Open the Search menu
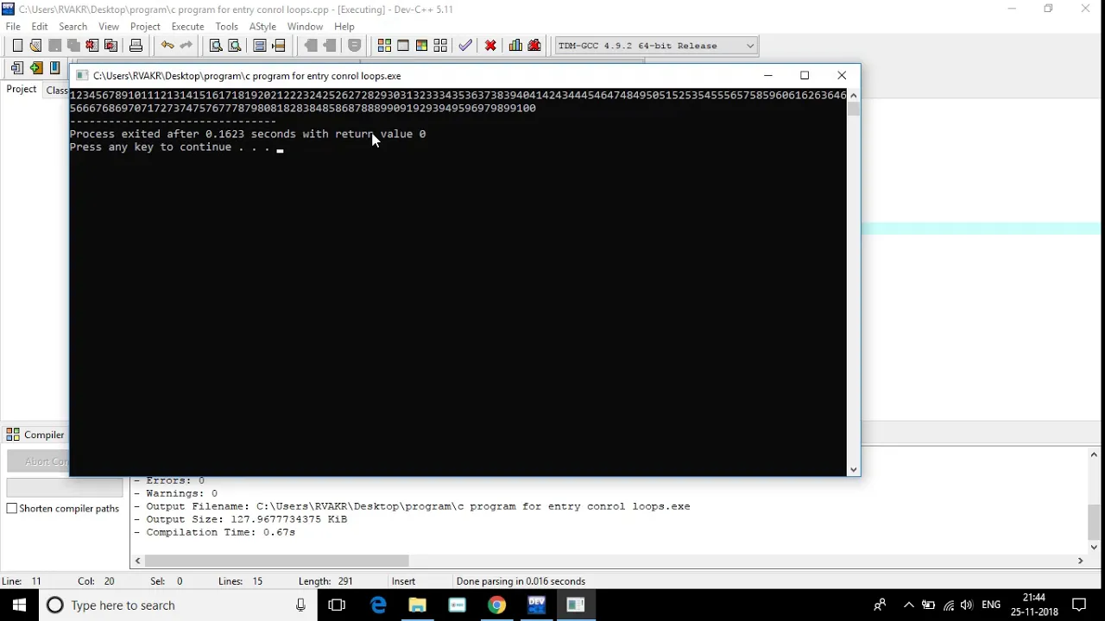Screen dimensions: 1105x621 73,27
